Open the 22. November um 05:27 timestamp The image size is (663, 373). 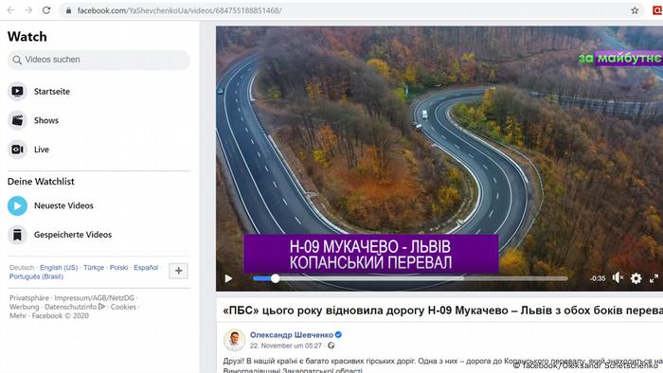click(x=285, y=346)
